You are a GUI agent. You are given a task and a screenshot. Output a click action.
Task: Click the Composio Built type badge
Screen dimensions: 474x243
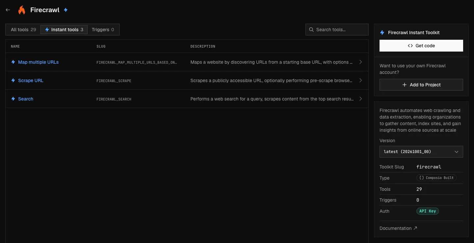click(436, 178)
